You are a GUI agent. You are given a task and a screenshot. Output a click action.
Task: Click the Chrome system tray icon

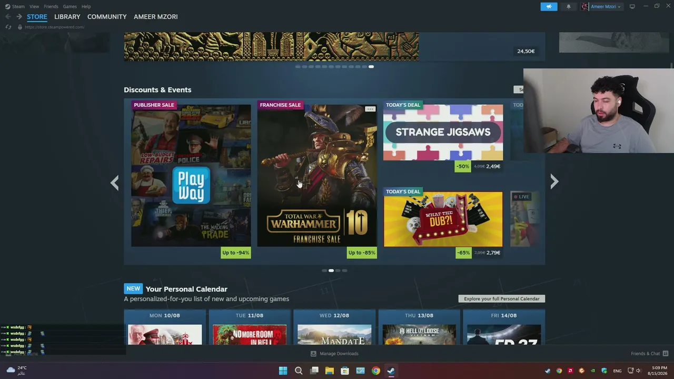559,371
